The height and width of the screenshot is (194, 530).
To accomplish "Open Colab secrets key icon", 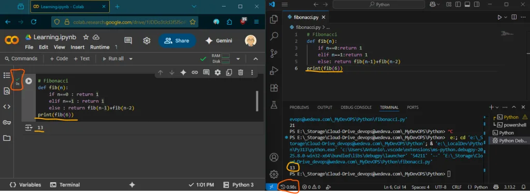I will [6, 122].
